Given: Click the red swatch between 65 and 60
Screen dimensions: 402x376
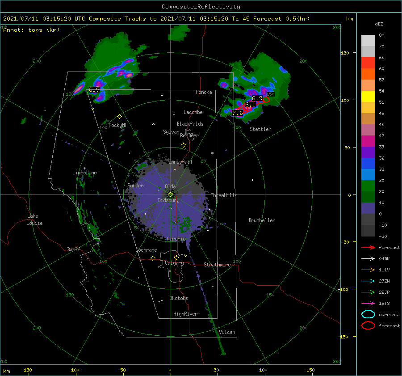Looking at the screenshot, I should pyautogui.click(x=368, y=63).
